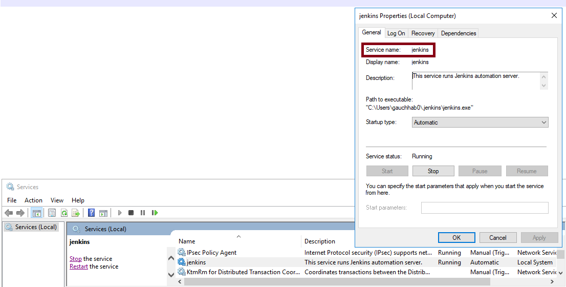Click Description box scroll up arrow
The width and height of the screenshot is (566, 287).
click(x=544, y=77)
